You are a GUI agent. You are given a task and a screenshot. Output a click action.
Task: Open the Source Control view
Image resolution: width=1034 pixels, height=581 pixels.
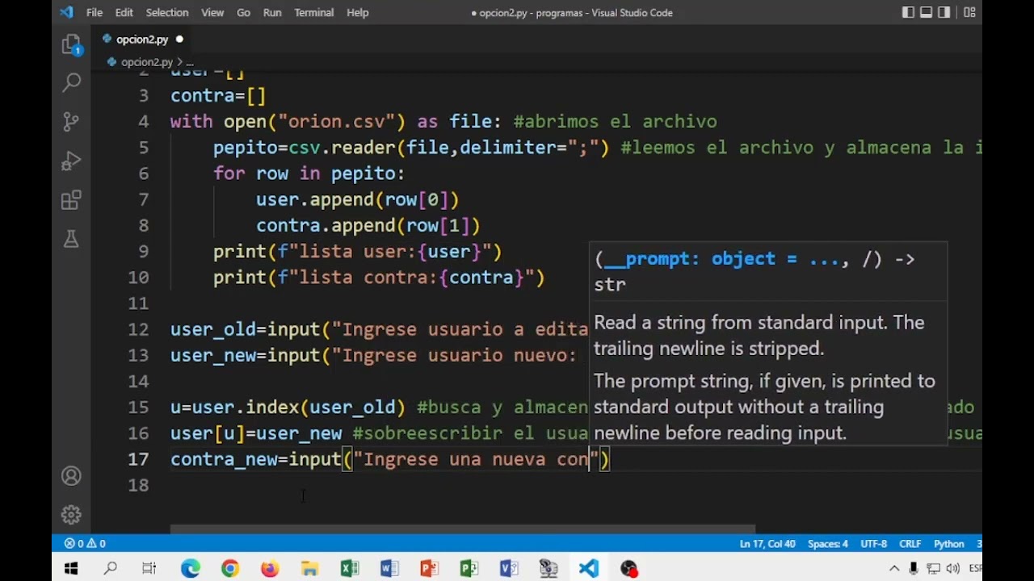[x=72, y=121]
